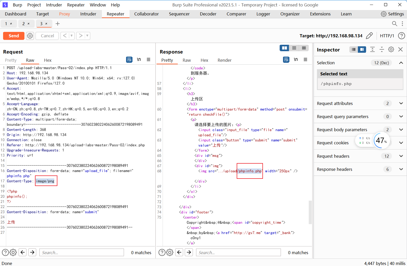The height and width of the screenshot is (266, 407).
Task: Add a new Repeater tab
Action: 58,24
